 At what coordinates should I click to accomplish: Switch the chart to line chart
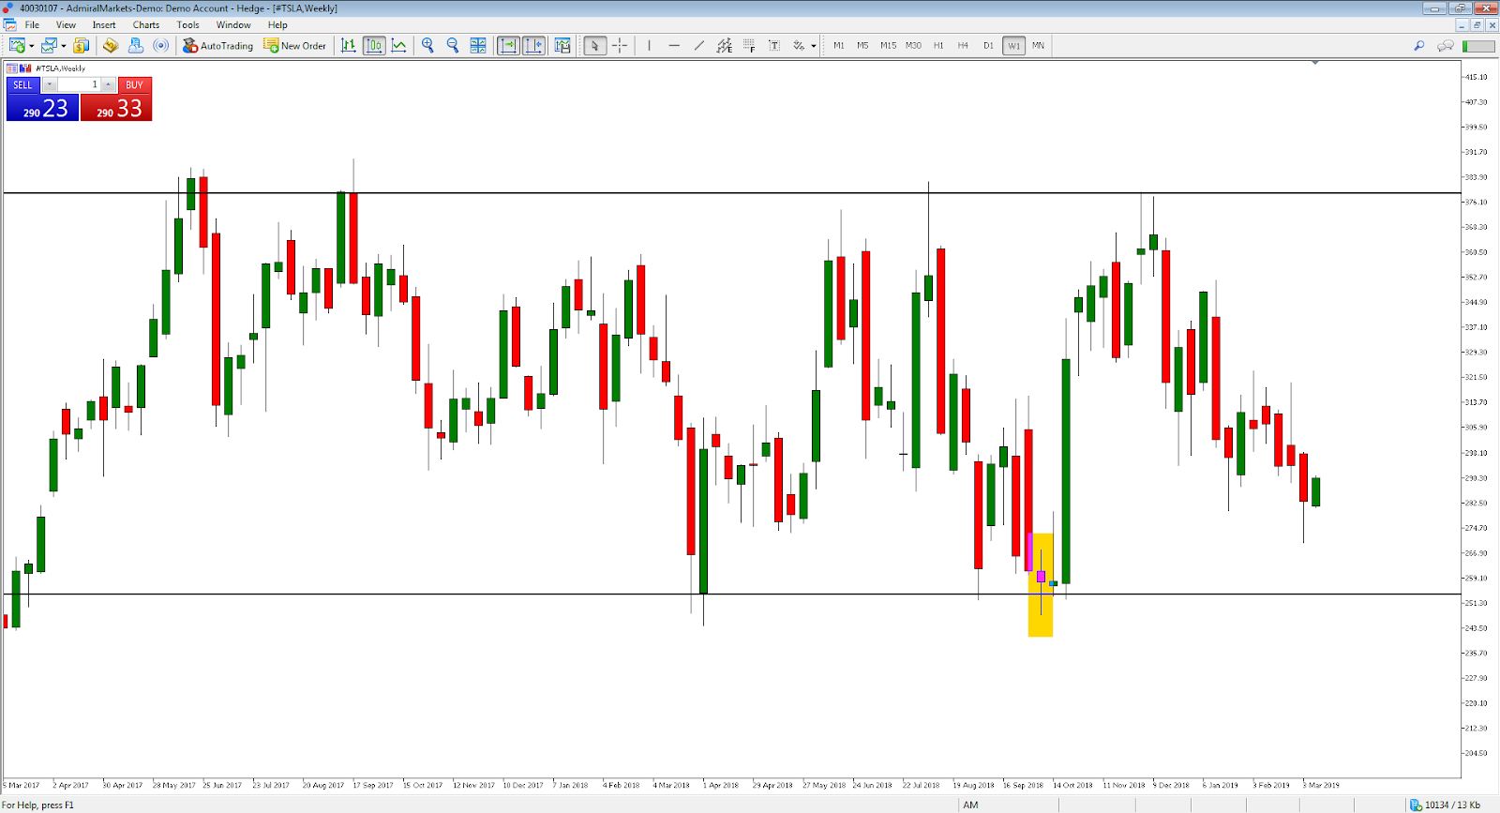399,45
